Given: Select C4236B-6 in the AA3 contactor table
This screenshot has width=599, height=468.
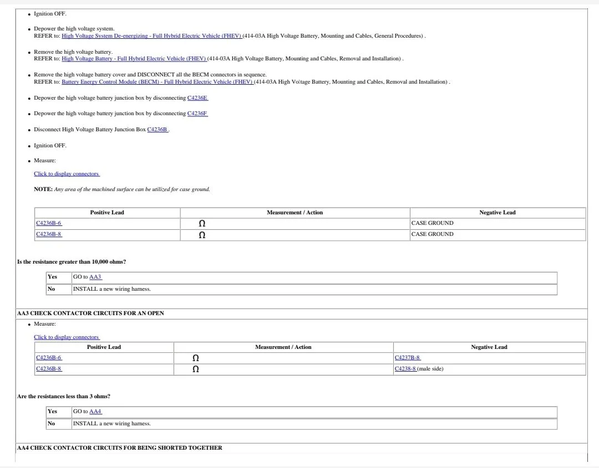Looking at the screenshot, I should coord(49,357).
